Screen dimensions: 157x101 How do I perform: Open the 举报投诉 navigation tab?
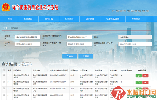tap(136, 19)
